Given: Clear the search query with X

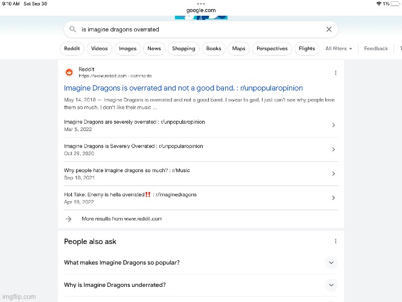Looking at the screenshot, I should 329,29.
